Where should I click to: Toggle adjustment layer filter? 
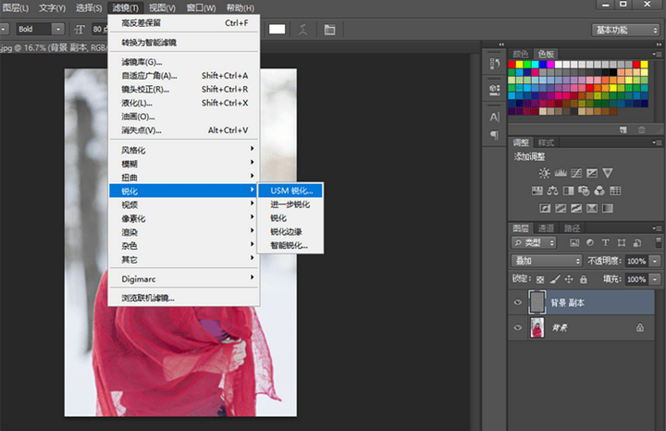pos(590,242)
